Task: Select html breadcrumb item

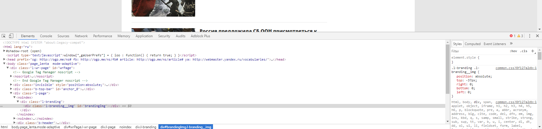Action: (4, 127)
